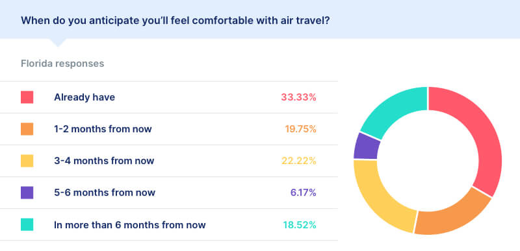Image resolution: width=520 pixels, height=251 pixels.
Task: Click the 5-6 months from now label
Action: click(x=105, y=193)
